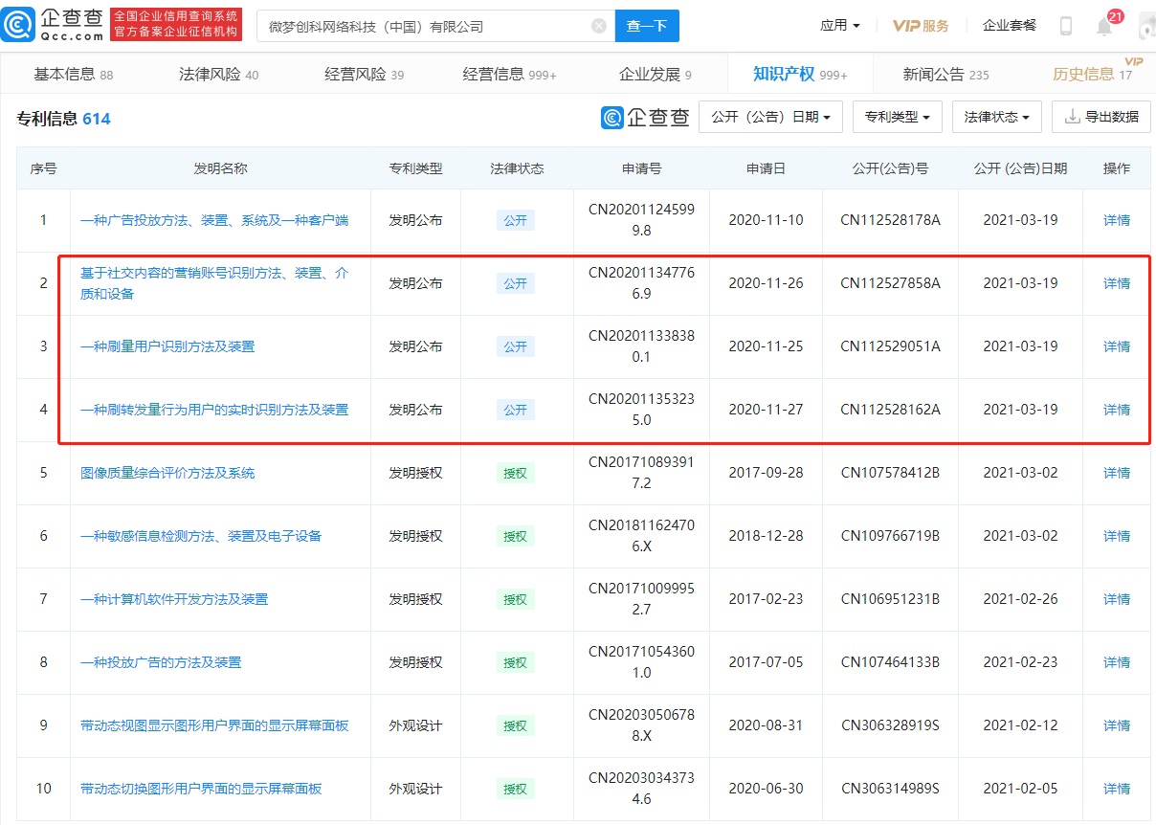Open 详情 for patent row 5
Image resolution: width=1156 pixels, height=825 pixels.
[1116, 473]
